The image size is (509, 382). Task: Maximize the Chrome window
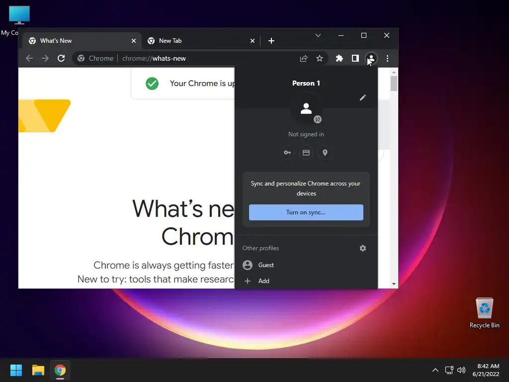[x=364, y=35]
